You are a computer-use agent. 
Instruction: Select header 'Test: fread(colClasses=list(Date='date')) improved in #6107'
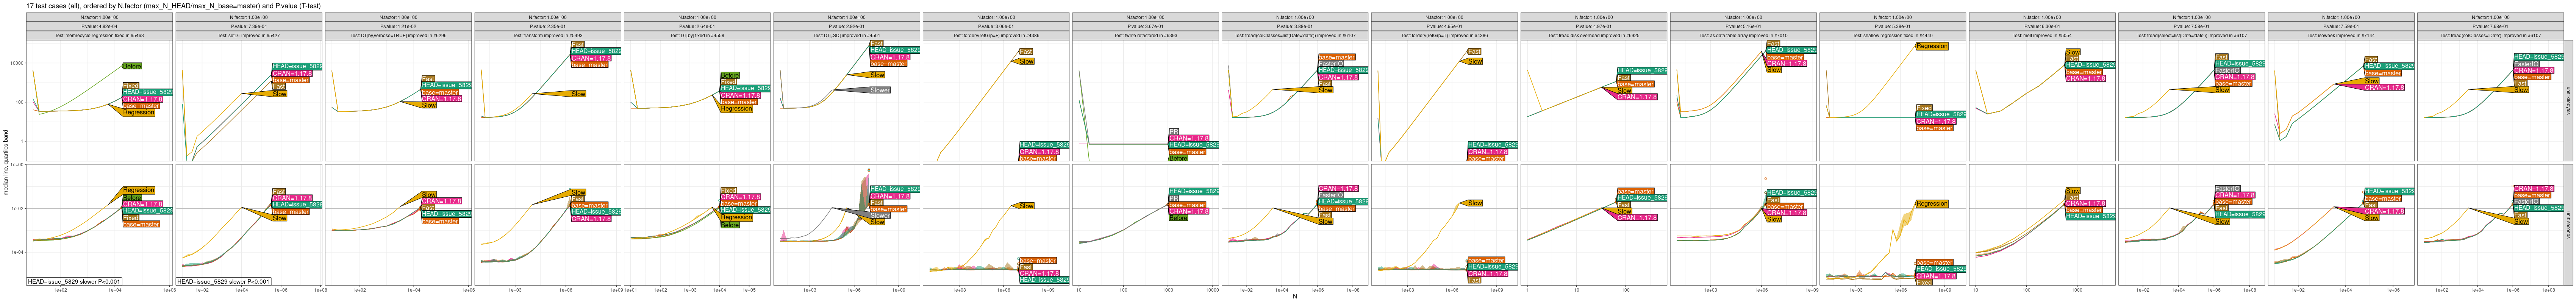pos(1295,35)
